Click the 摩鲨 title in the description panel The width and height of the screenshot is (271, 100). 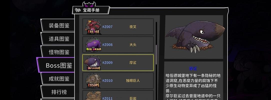(193, 68)
